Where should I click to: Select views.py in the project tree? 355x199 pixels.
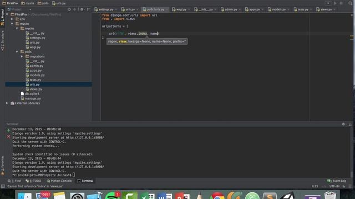click(34, 89)
